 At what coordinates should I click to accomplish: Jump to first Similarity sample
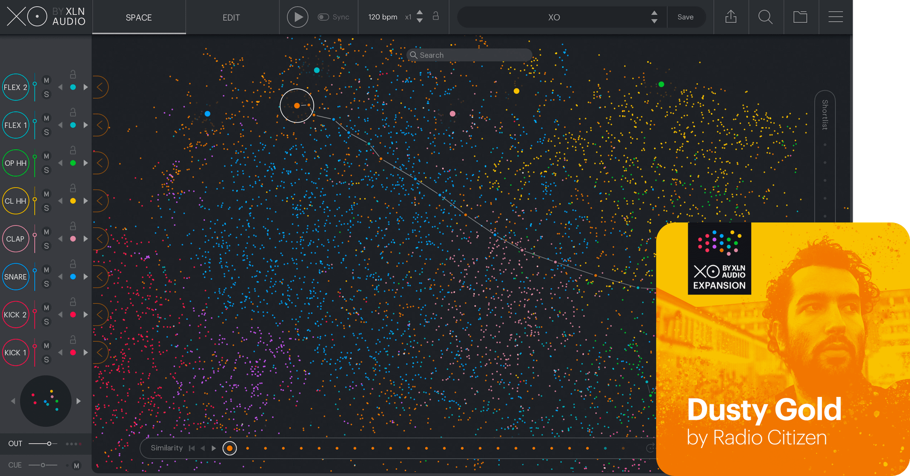point(191,448)
